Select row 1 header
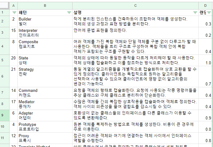Image resolution: width=213 pixels, height=147 pixels. pos(5,13)
